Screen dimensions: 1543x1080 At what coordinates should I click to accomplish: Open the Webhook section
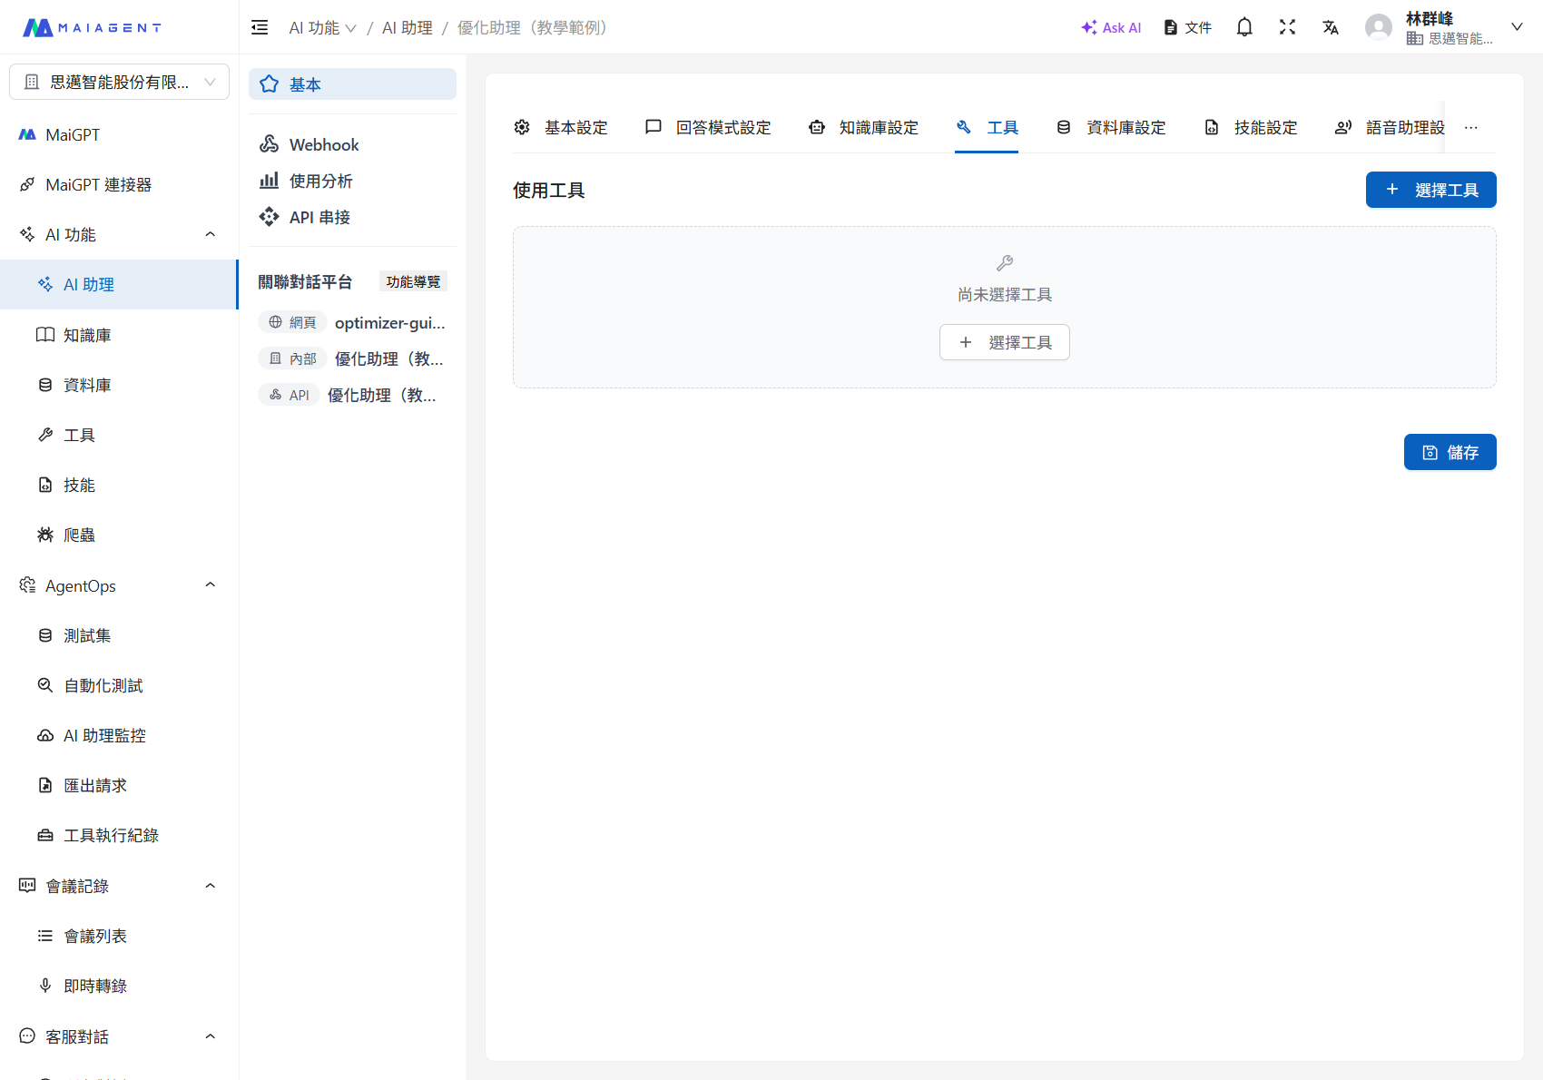click(323, 144)
